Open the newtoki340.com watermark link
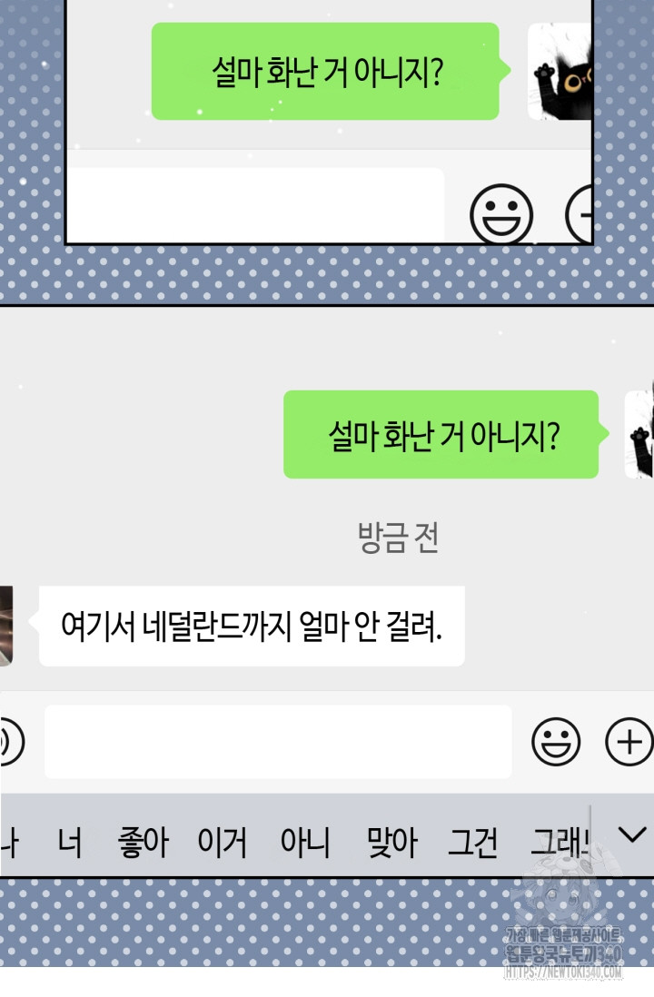 [x=564, y=972]
